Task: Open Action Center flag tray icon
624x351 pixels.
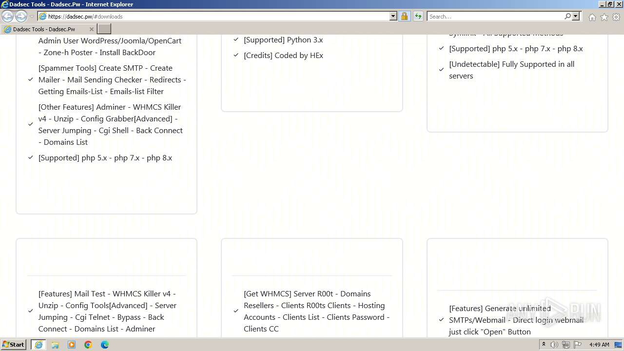Action: click(578, 345)
